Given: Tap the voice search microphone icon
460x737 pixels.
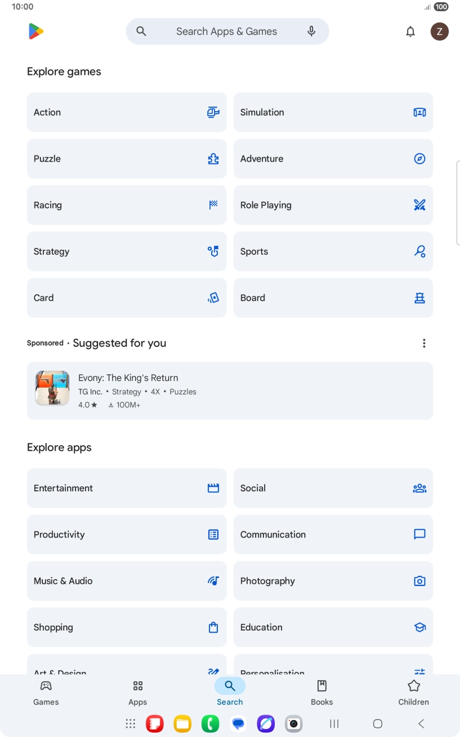Looking at the screenshot, I should [311, 32].
